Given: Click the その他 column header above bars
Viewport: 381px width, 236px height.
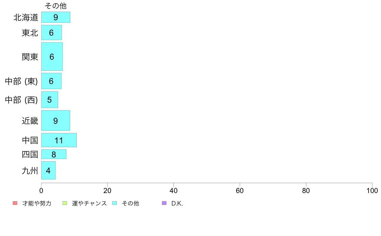Looking at the screenshot, I should click(x=56, y=5).
